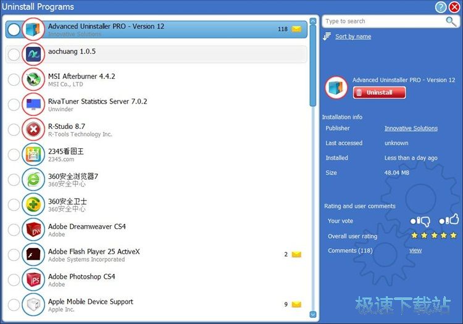This screenshot has height=324, width=463.
Task: Select the R-Studio 8.7 row text
Action: tap(67, 127)
